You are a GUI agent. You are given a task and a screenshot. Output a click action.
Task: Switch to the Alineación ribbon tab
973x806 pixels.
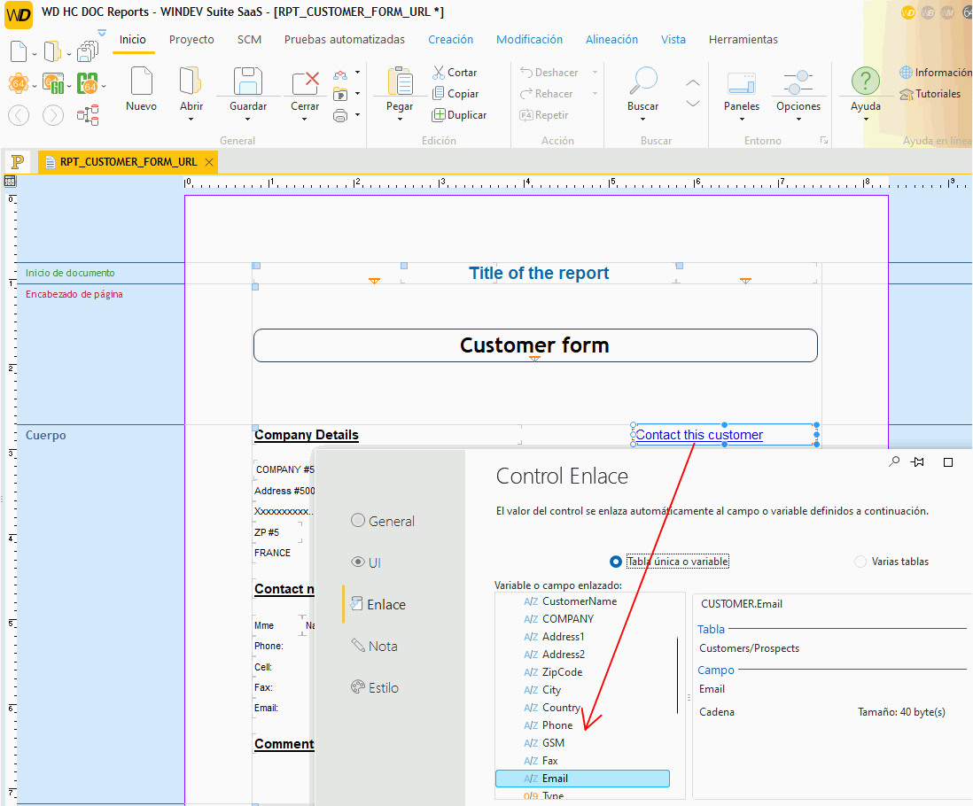tap(611, 40)
